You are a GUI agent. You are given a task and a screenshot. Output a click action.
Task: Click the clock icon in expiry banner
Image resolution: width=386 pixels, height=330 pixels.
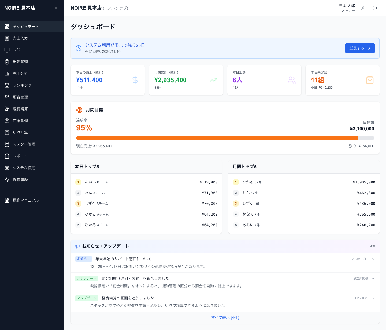(79, 48)
